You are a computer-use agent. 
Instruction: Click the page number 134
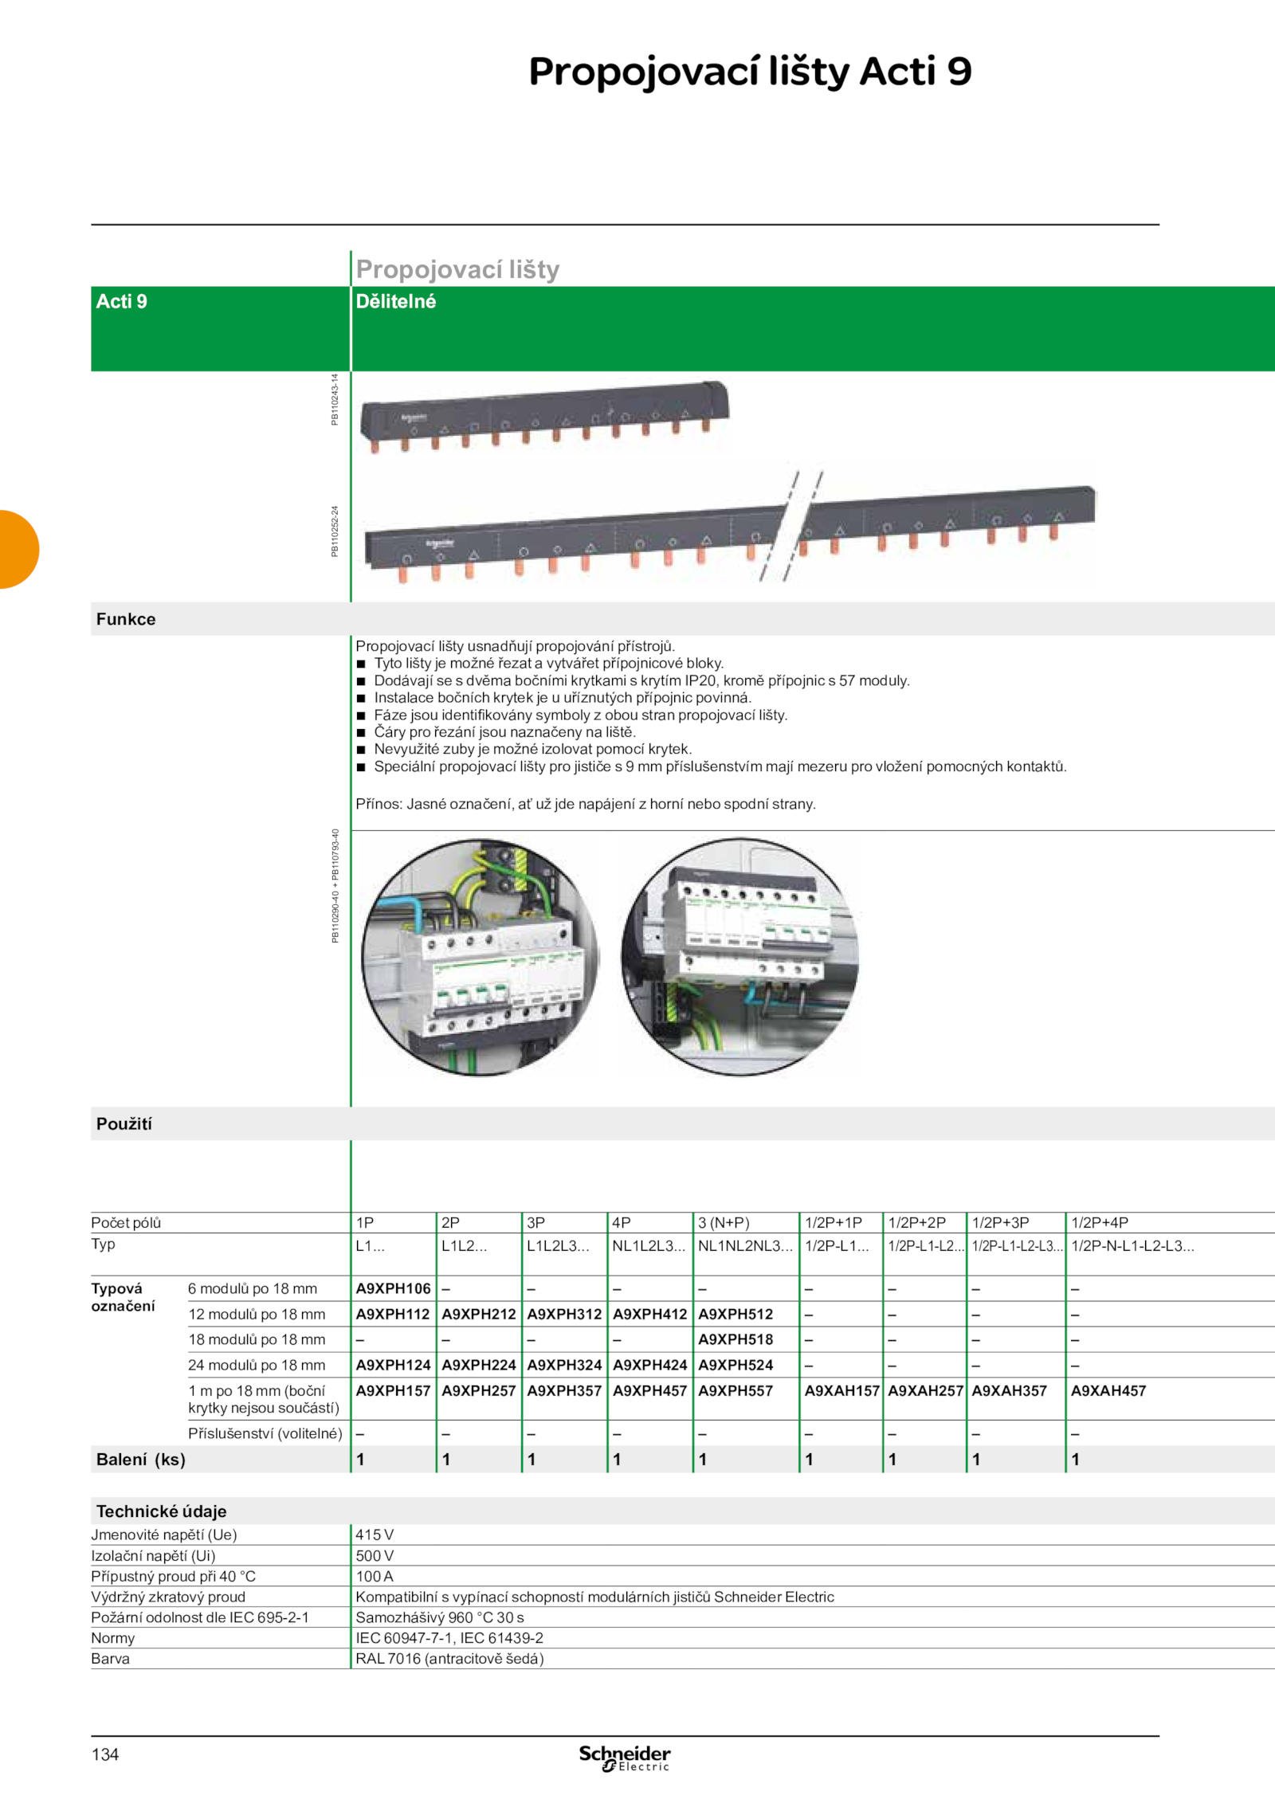105,1754
